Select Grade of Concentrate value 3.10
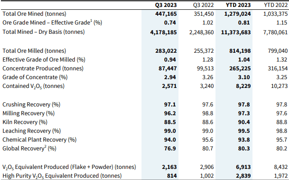 [x=244, y=77]
